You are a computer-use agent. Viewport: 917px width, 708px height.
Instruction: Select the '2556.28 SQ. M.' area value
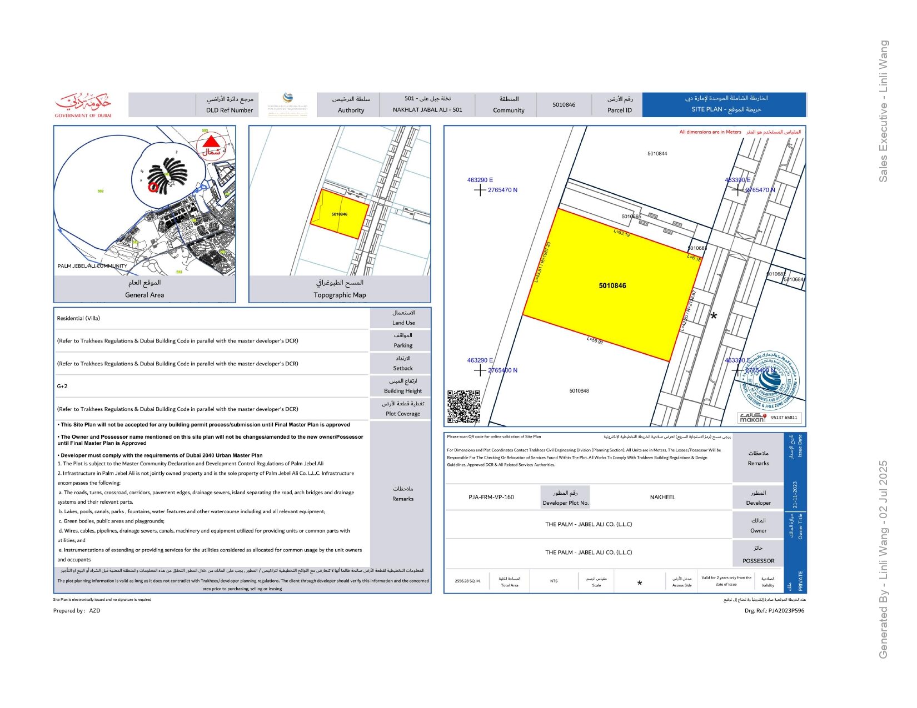[x=467, y=581]
